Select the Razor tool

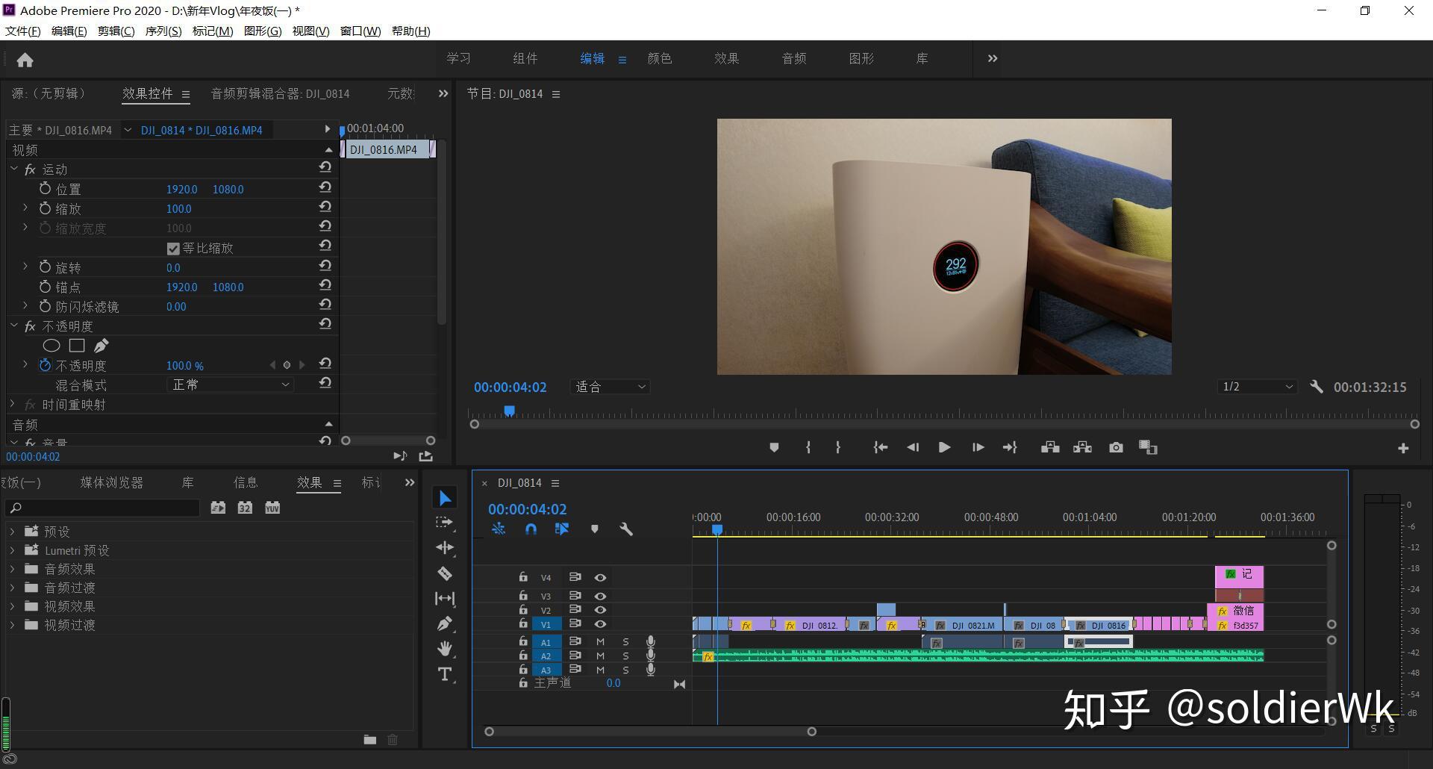(445, 573)
